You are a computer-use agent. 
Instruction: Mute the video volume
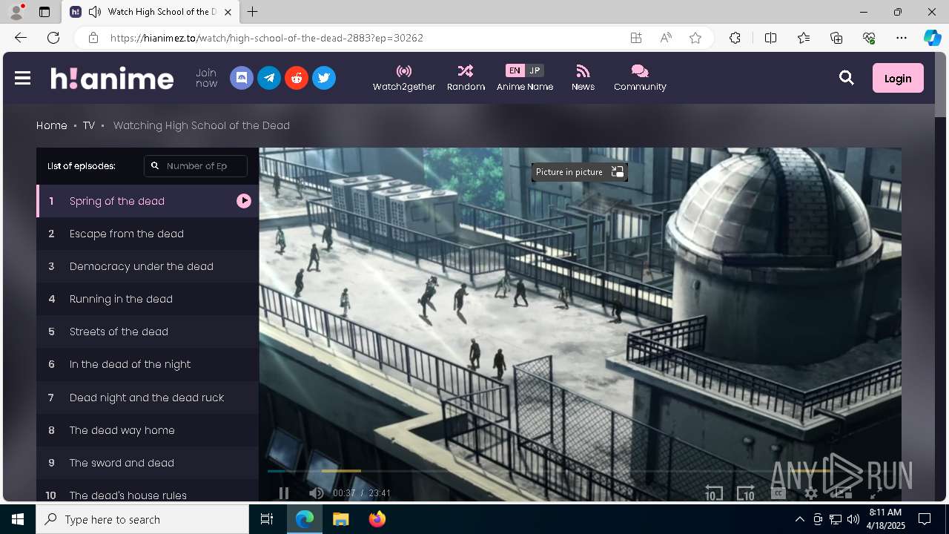(x=316, y=493)
